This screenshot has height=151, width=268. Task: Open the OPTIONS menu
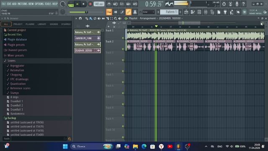point(39,4)
